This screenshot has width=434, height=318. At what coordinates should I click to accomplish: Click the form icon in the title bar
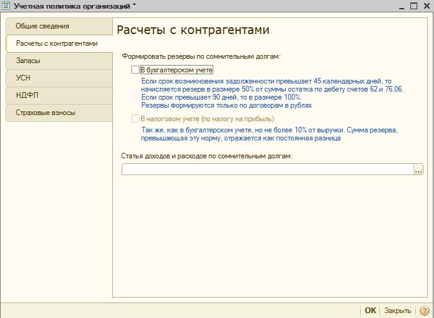[6, 6]
